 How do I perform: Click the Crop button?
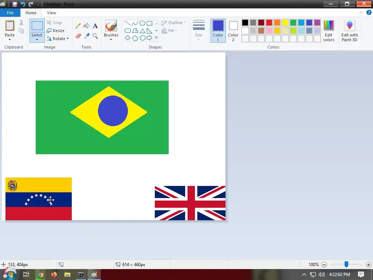55,23
